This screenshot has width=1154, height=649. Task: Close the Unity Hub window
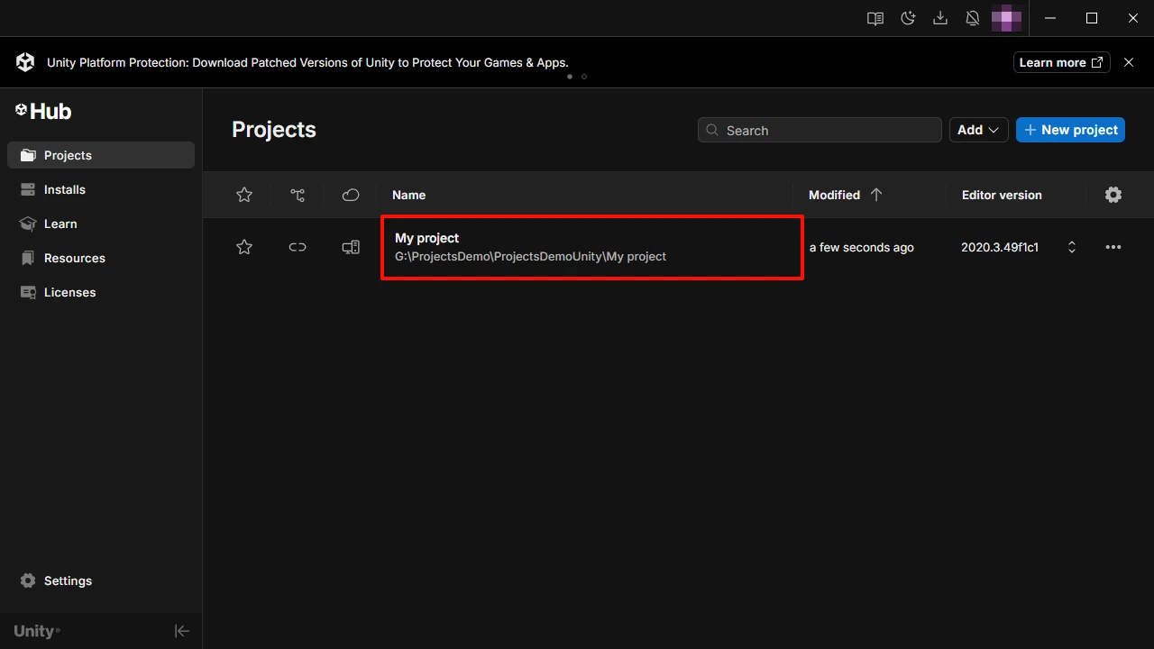pyautogui.click(x=1133, y=18)
